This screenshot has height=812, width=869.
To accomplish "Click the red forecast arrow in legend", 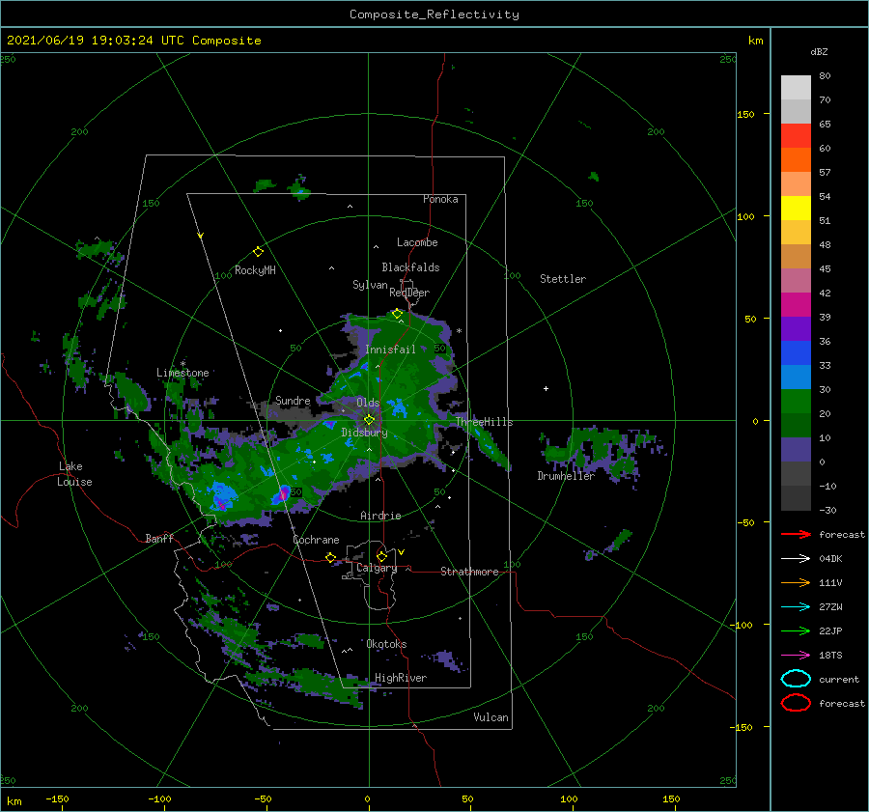I will [x=796, y=534].
